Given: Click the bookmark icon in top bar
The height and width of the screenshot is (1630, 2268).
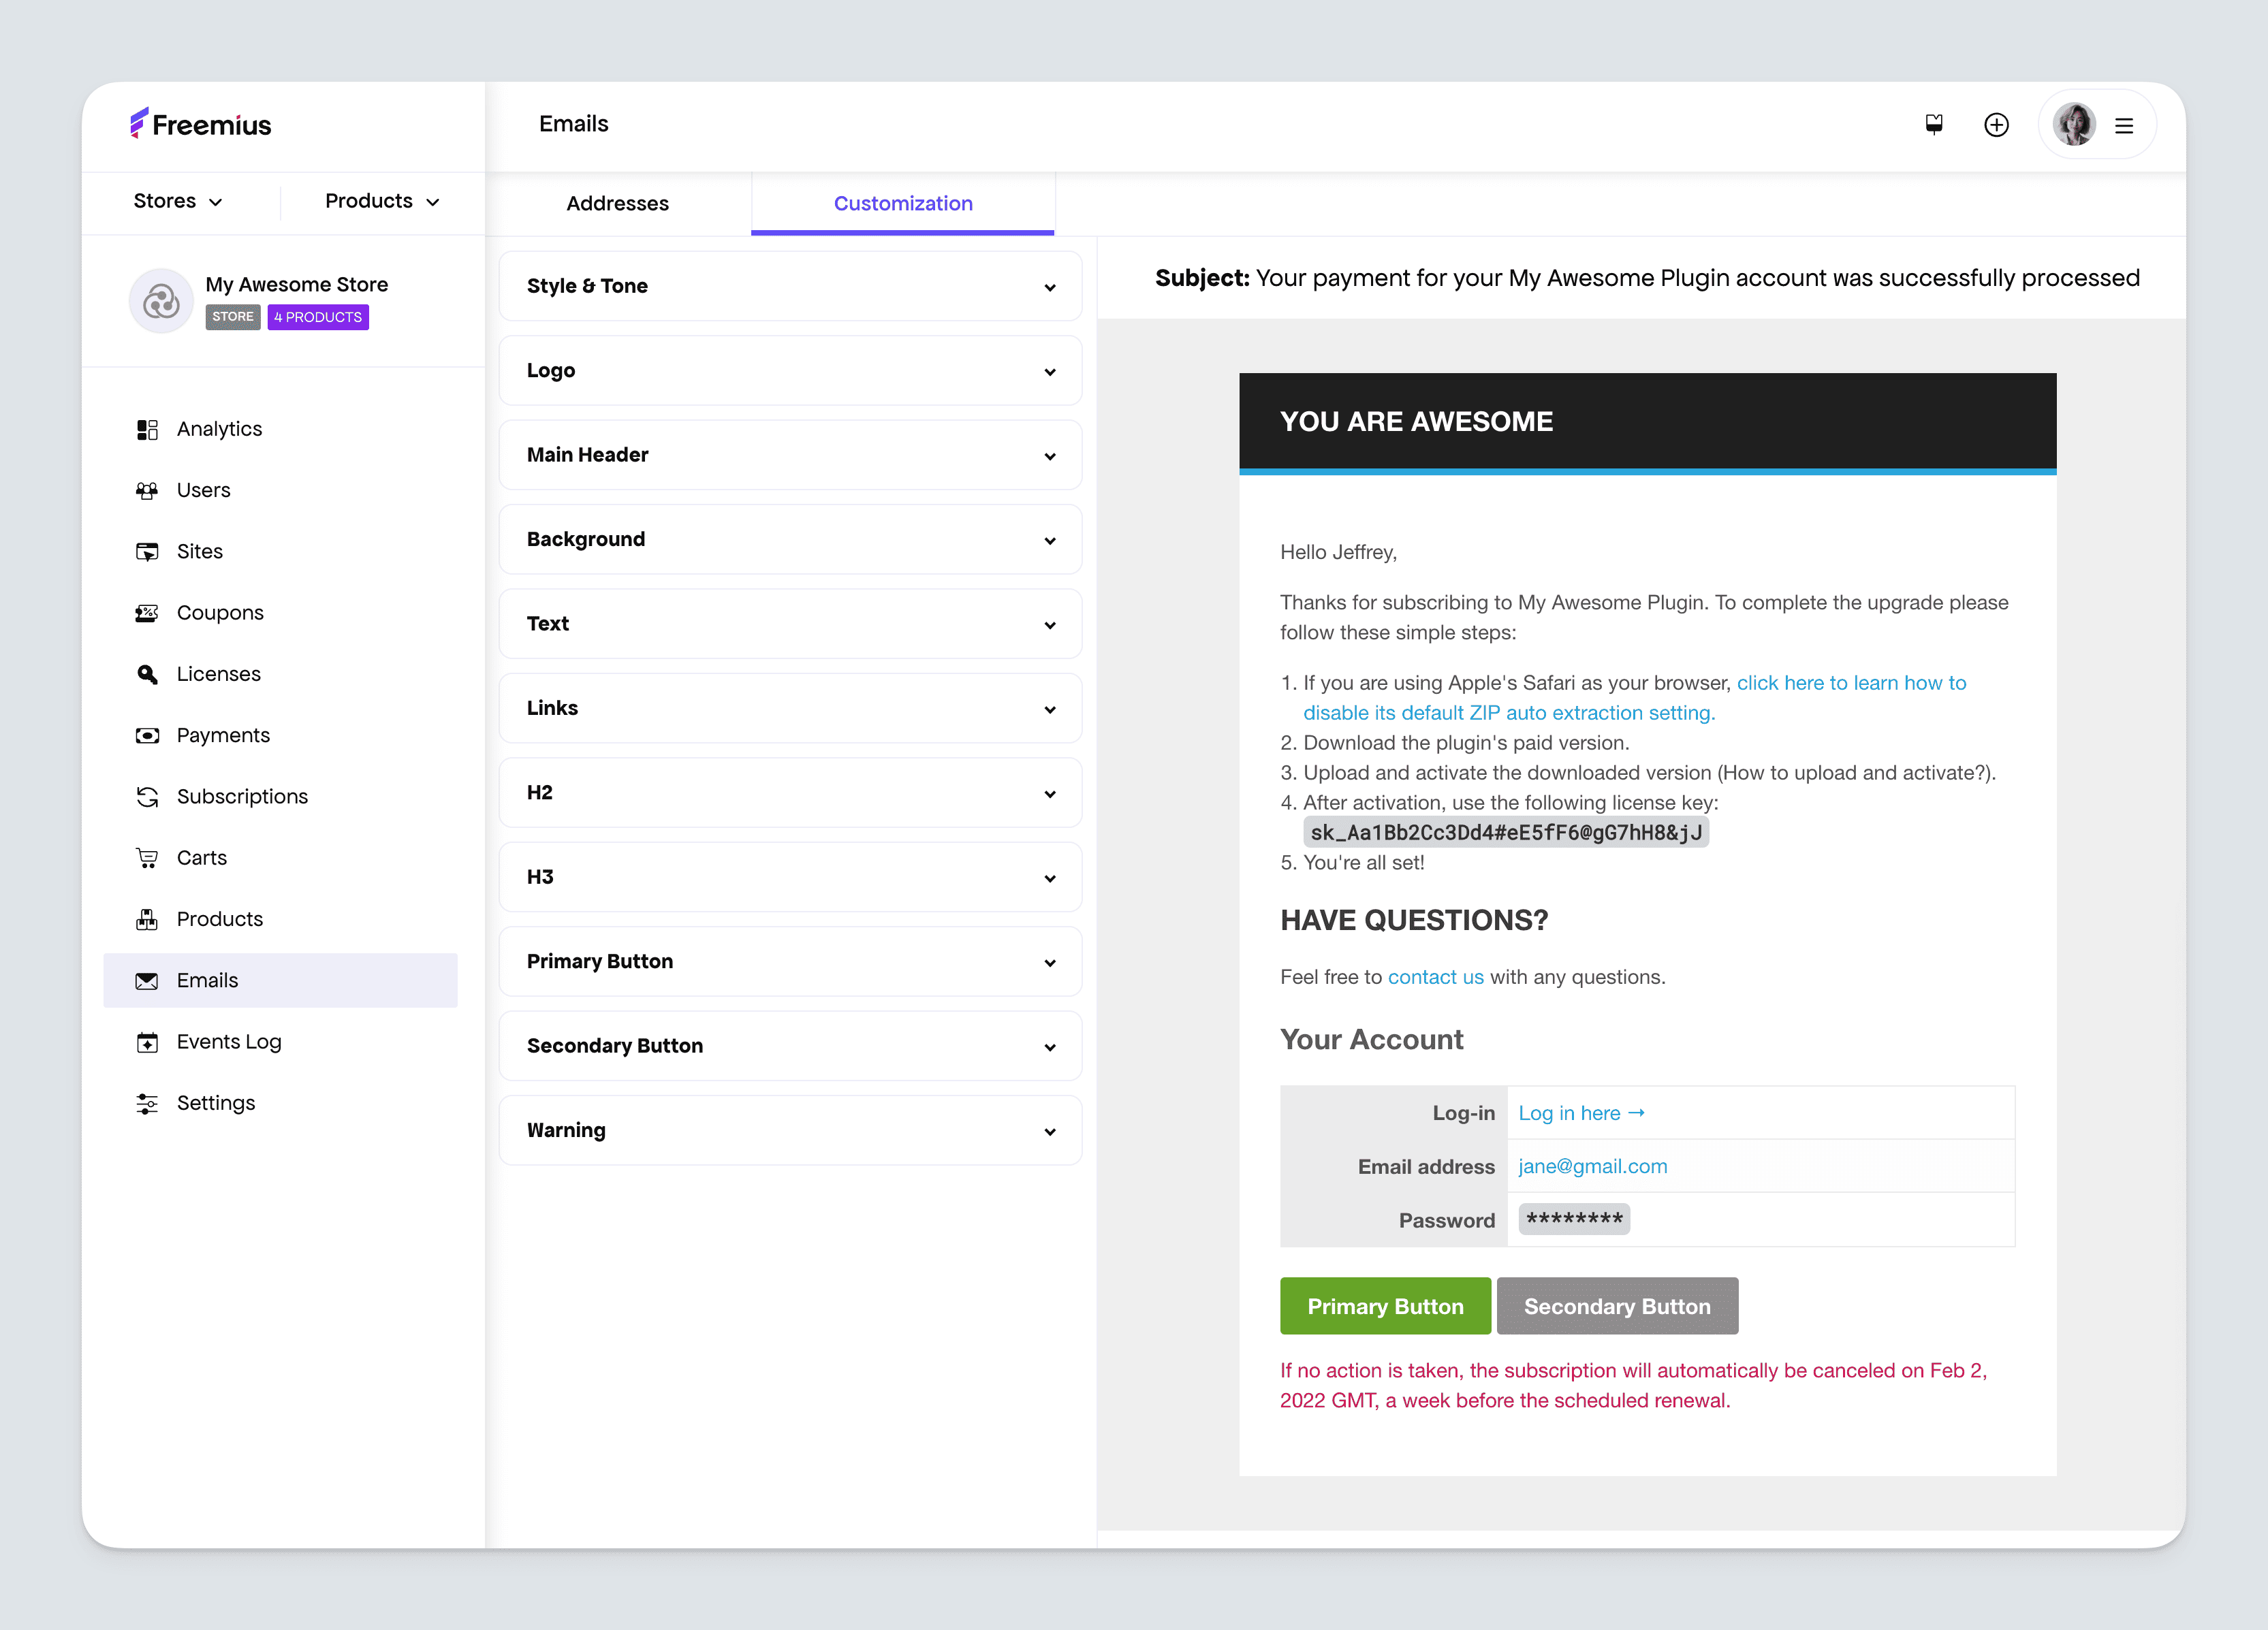Looking at the screenshot, I should (x=1934, y=125).
